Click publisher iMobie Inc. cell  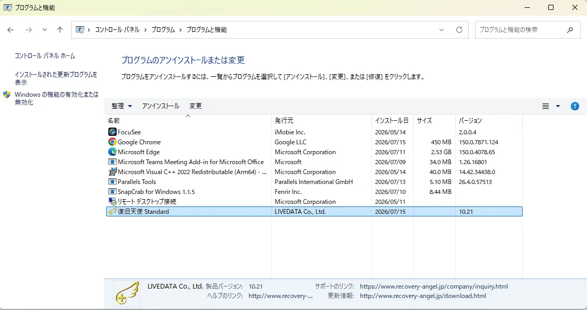290,132
